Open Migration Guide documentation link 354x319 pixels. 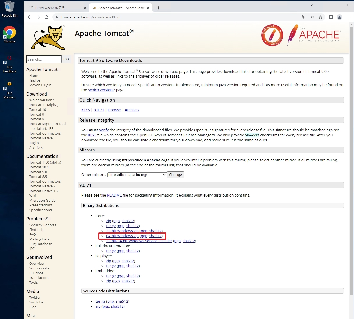(x=42, y=200)
